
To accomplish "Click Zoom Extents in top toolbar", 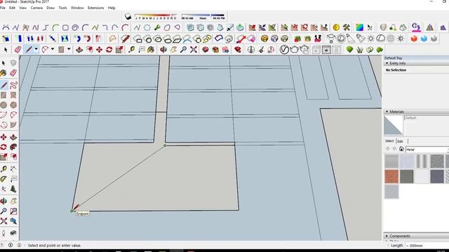I will (x=194, y=50).
